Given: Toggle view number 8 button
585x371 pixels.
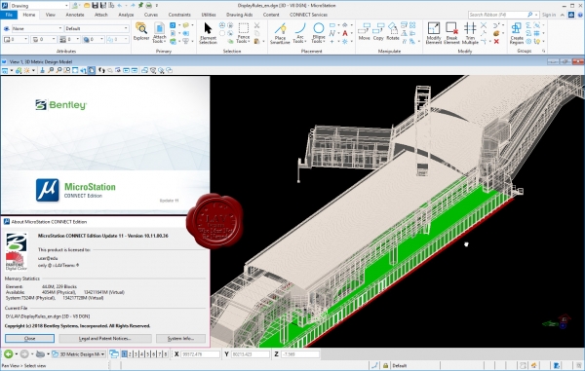Looking at the screenshot, I should 166,353.
